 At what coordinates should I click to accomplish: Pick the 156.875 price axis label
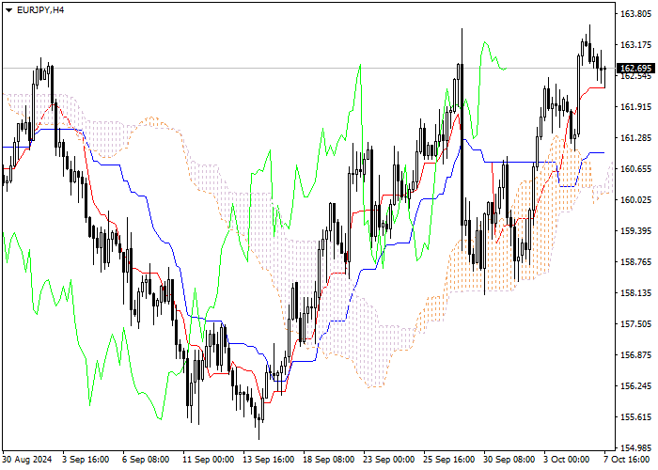point(635,355)
